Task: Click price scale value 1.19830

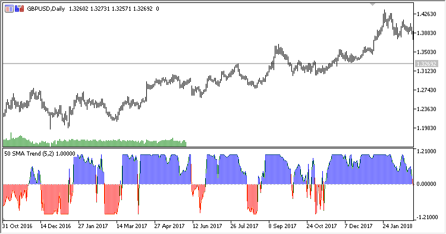Action: [x=426, y=128]
